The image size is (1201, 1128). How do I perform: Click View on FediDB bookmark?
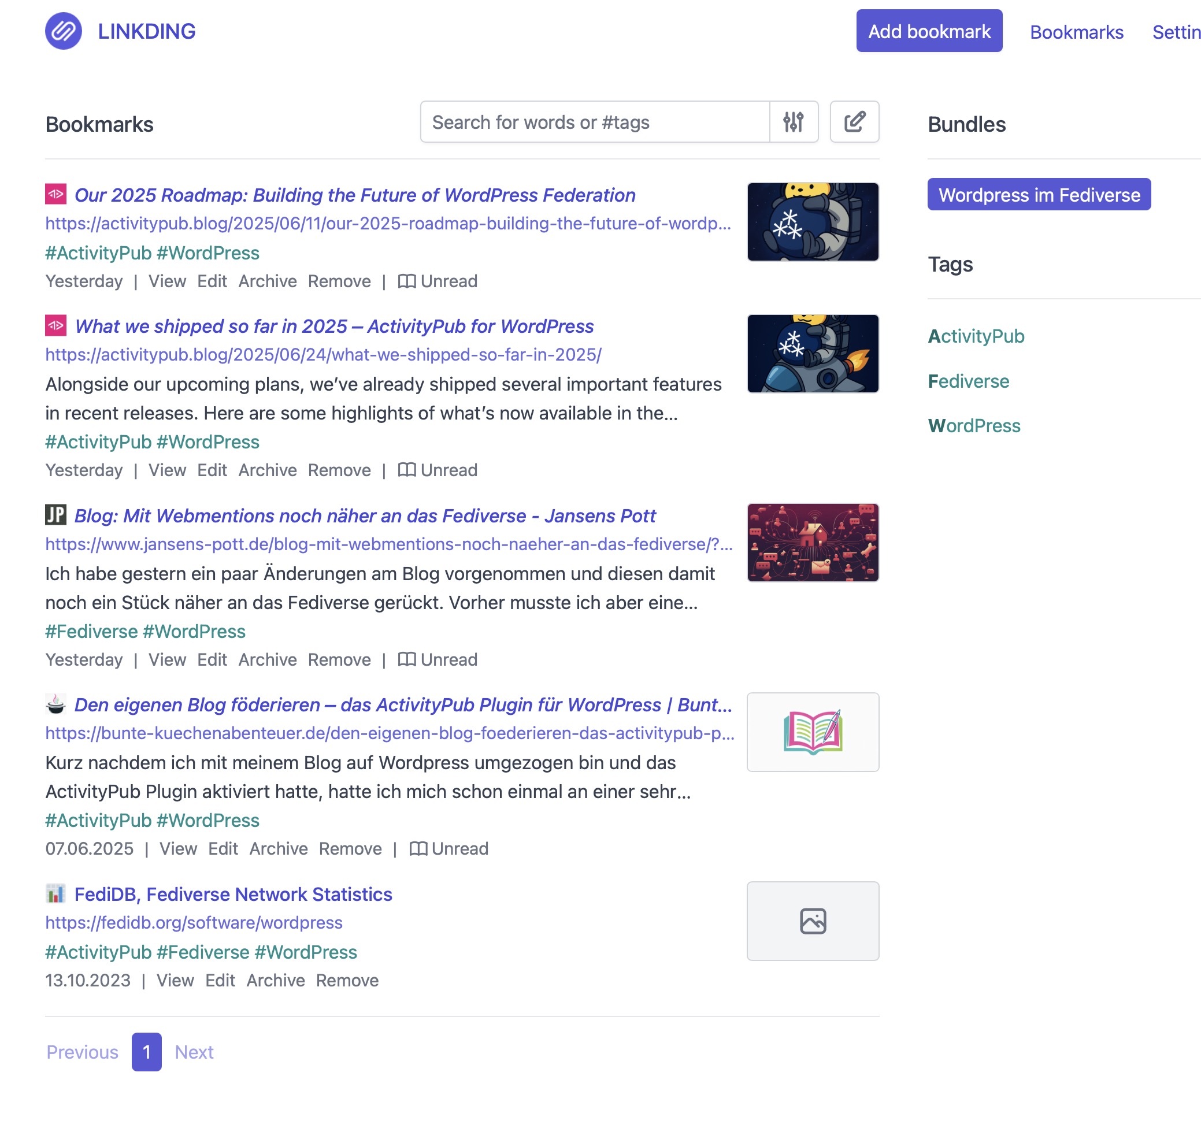click(175, 981)
